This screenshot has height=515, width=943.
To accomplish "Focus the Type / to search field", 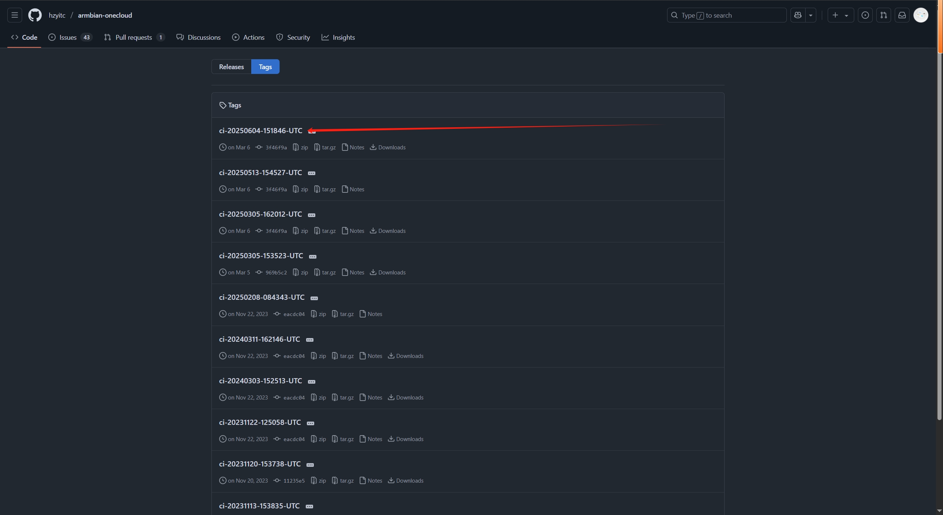I will point(726,15).
